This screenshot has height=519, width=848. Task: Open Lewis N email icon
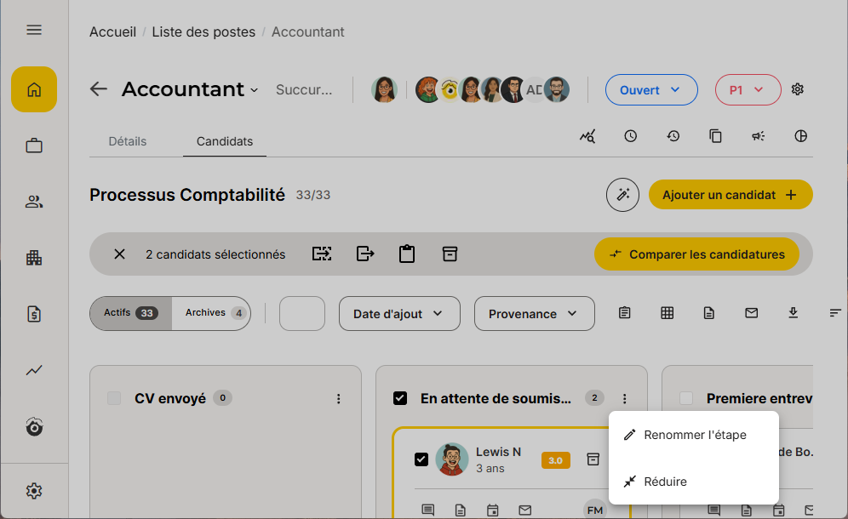pos(525,510)
